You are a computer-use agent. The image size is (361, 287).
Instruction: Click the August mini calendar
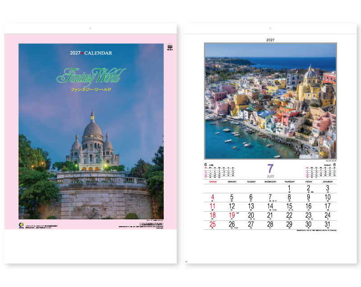tap(321, 171)
